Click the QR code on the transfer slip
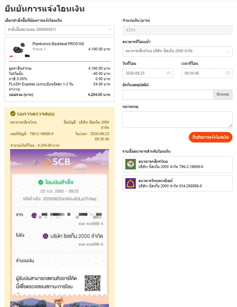This screenshot has width=237, height=307. pos(92,283)
